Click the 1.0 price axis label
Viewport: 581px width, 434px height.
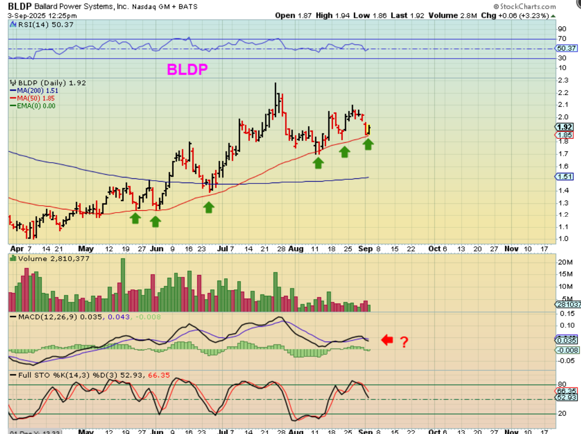click(563, 238)
